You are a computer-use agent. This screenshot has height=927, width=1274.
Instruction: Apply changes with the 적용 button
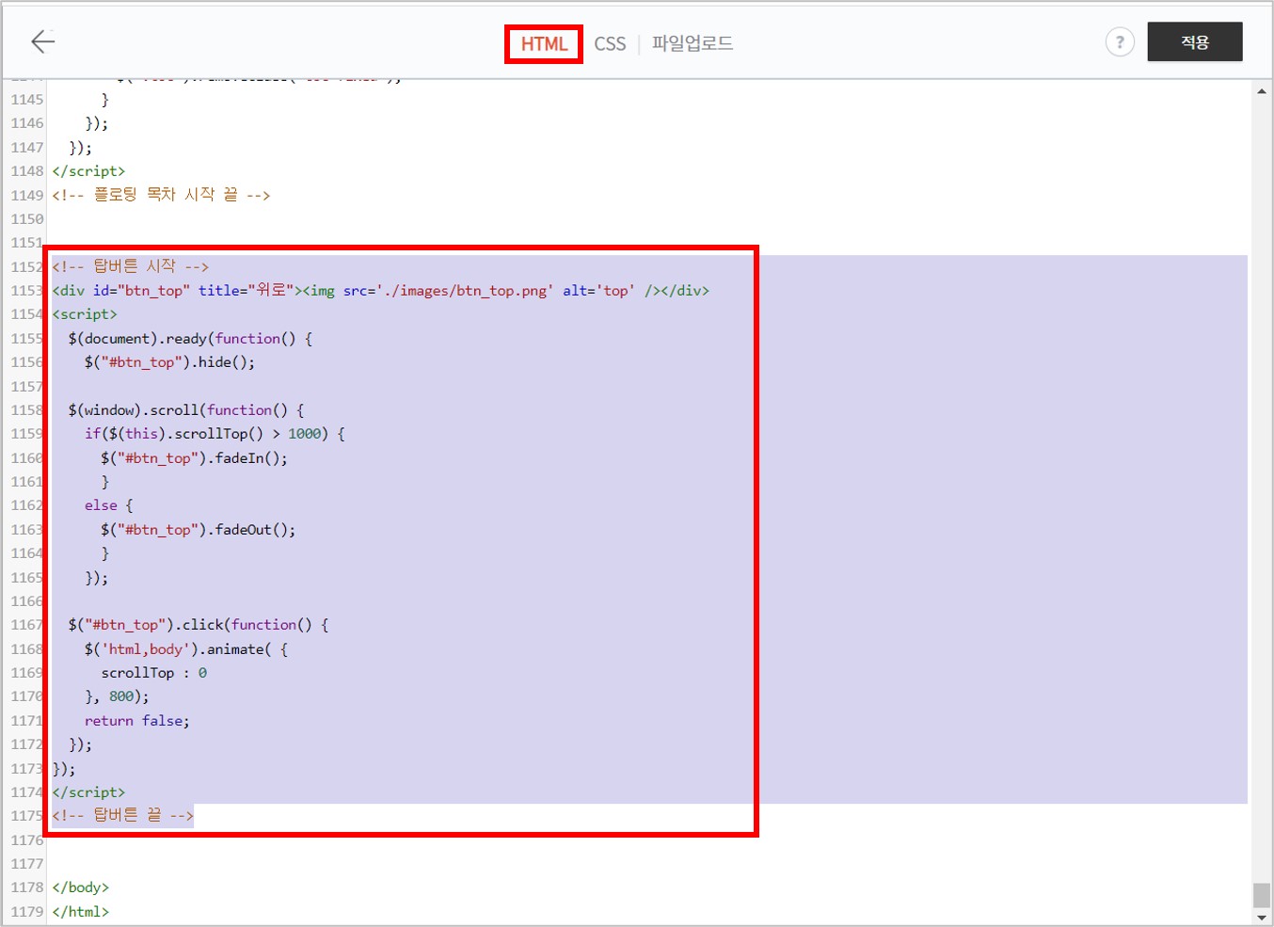(x=1195, y=42)
